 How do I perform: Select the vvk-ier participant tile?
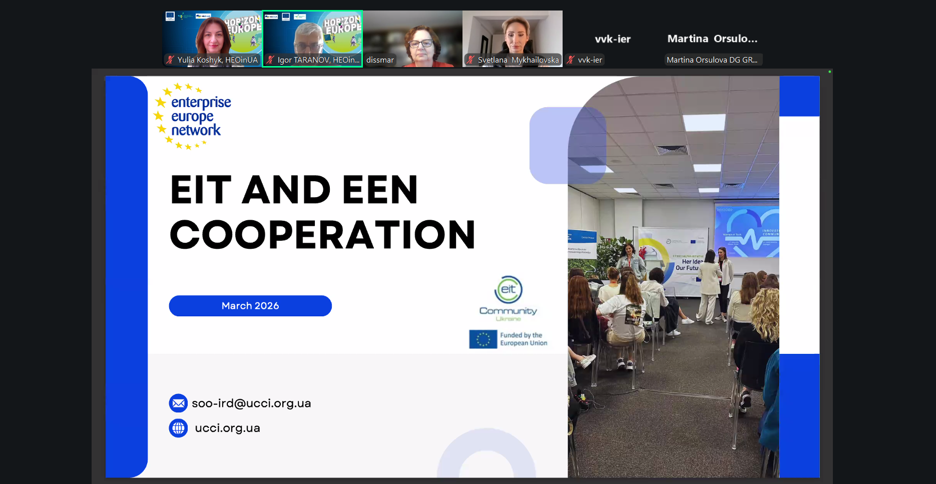(613, 39)
